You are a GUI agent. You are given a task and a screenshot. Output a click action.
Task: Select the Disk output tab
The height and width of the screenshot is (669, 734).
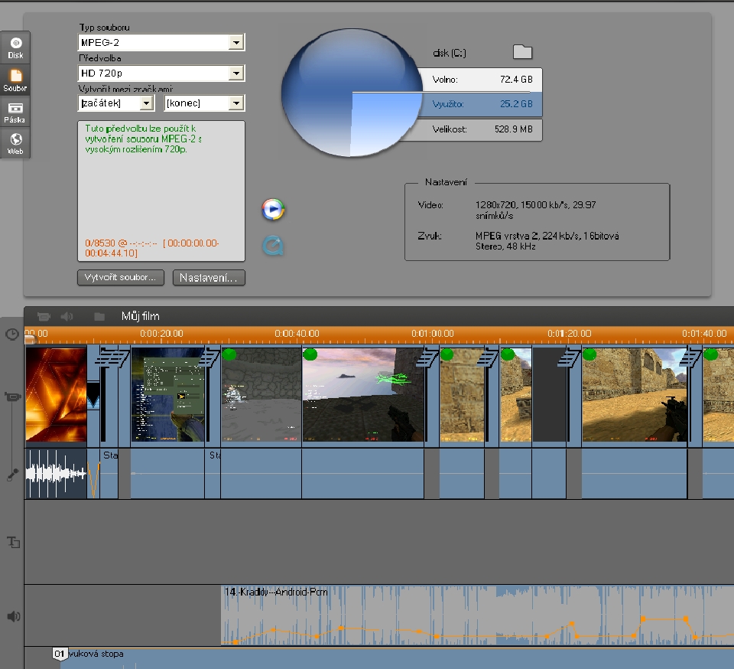pyautogui.click(x=15, y=47)
